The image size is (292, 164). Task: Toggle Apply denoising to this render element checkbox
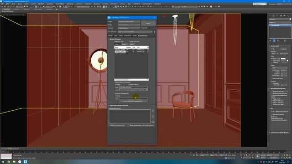[129, 125]
